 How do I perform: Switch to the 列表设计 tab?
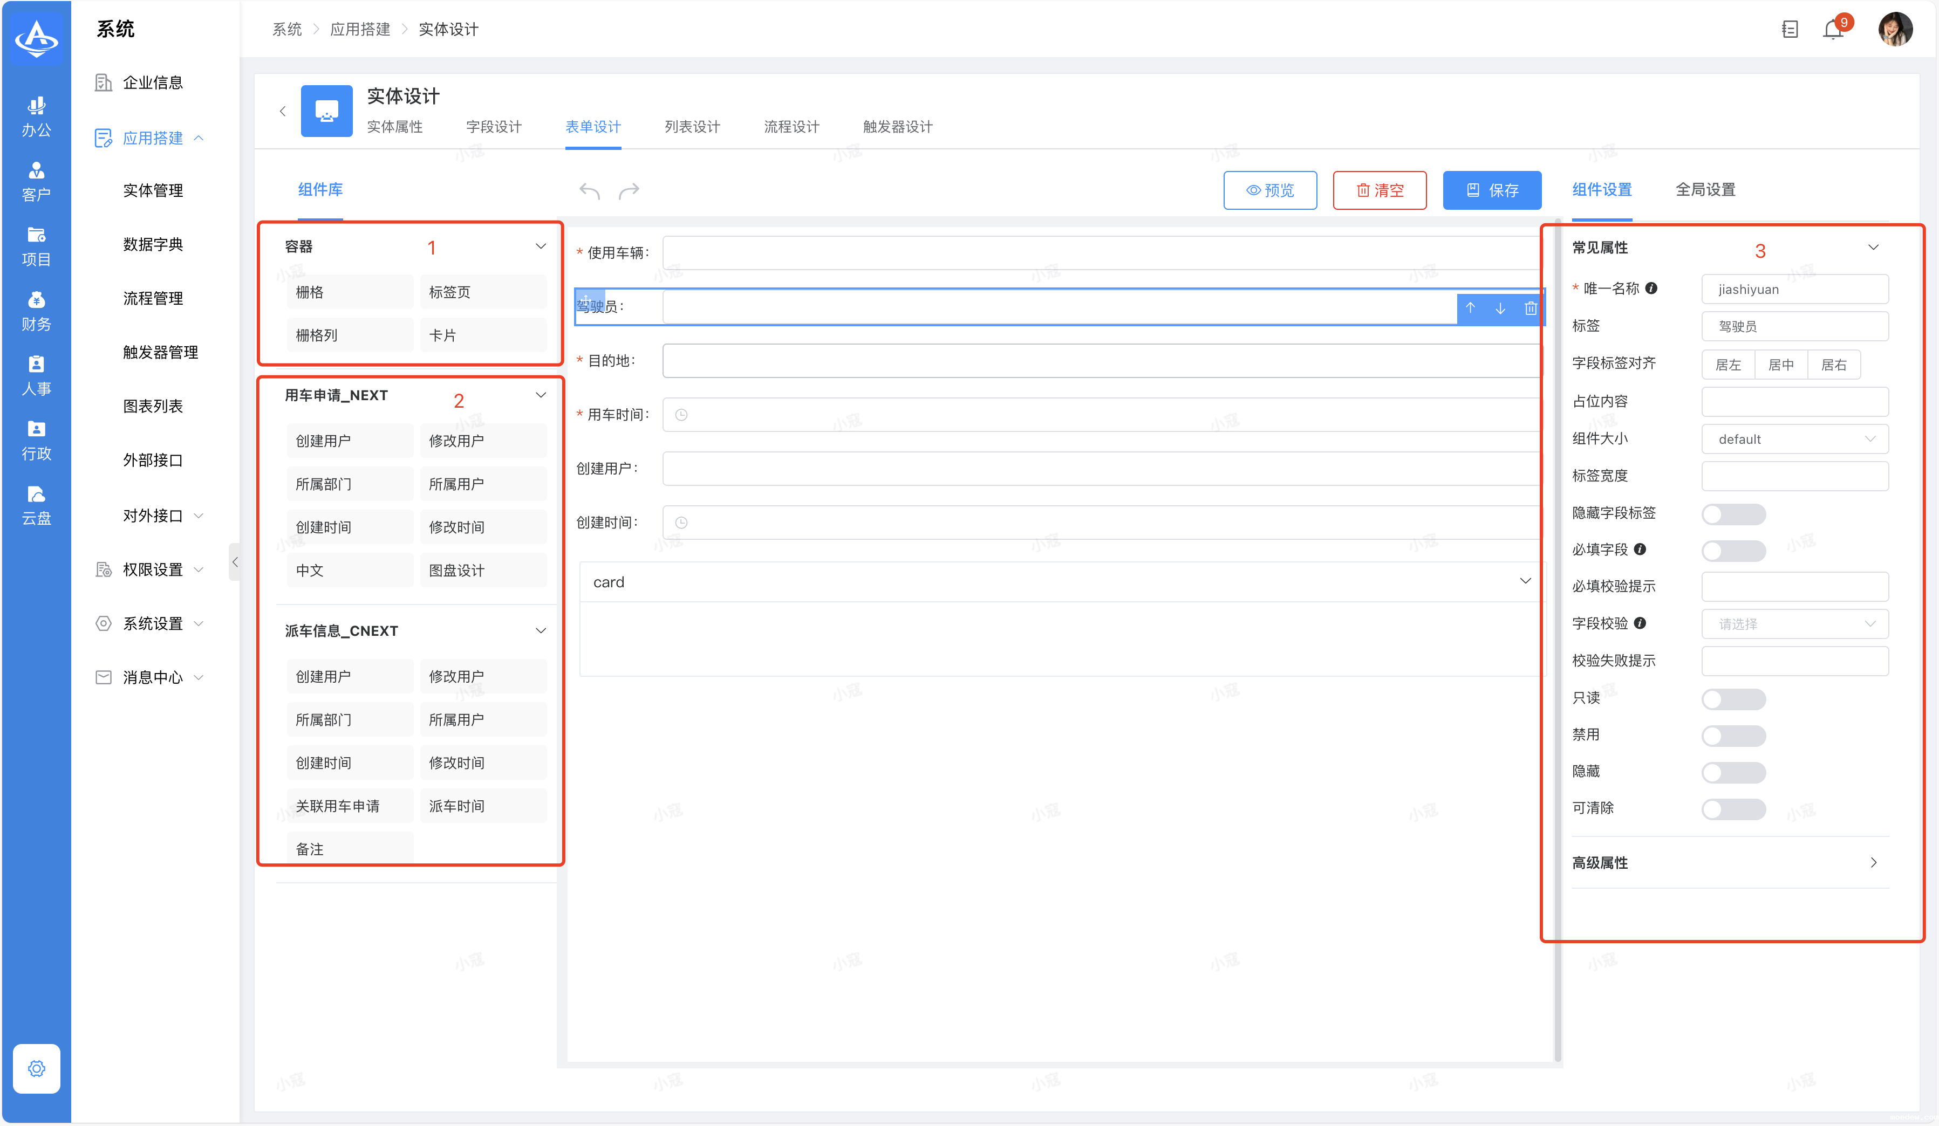point(692,127)
